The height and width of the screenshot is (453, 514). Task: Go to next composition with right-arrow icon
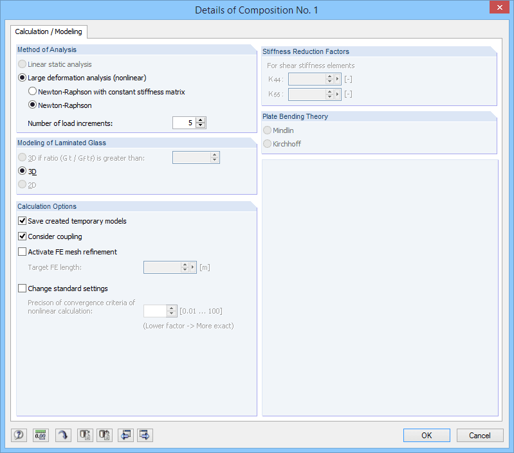point(145,435)
